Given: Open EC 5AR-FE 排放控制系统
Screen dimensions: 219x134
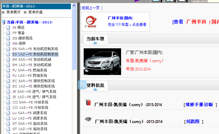Looking at the screenshot, I should pos(34,81).
